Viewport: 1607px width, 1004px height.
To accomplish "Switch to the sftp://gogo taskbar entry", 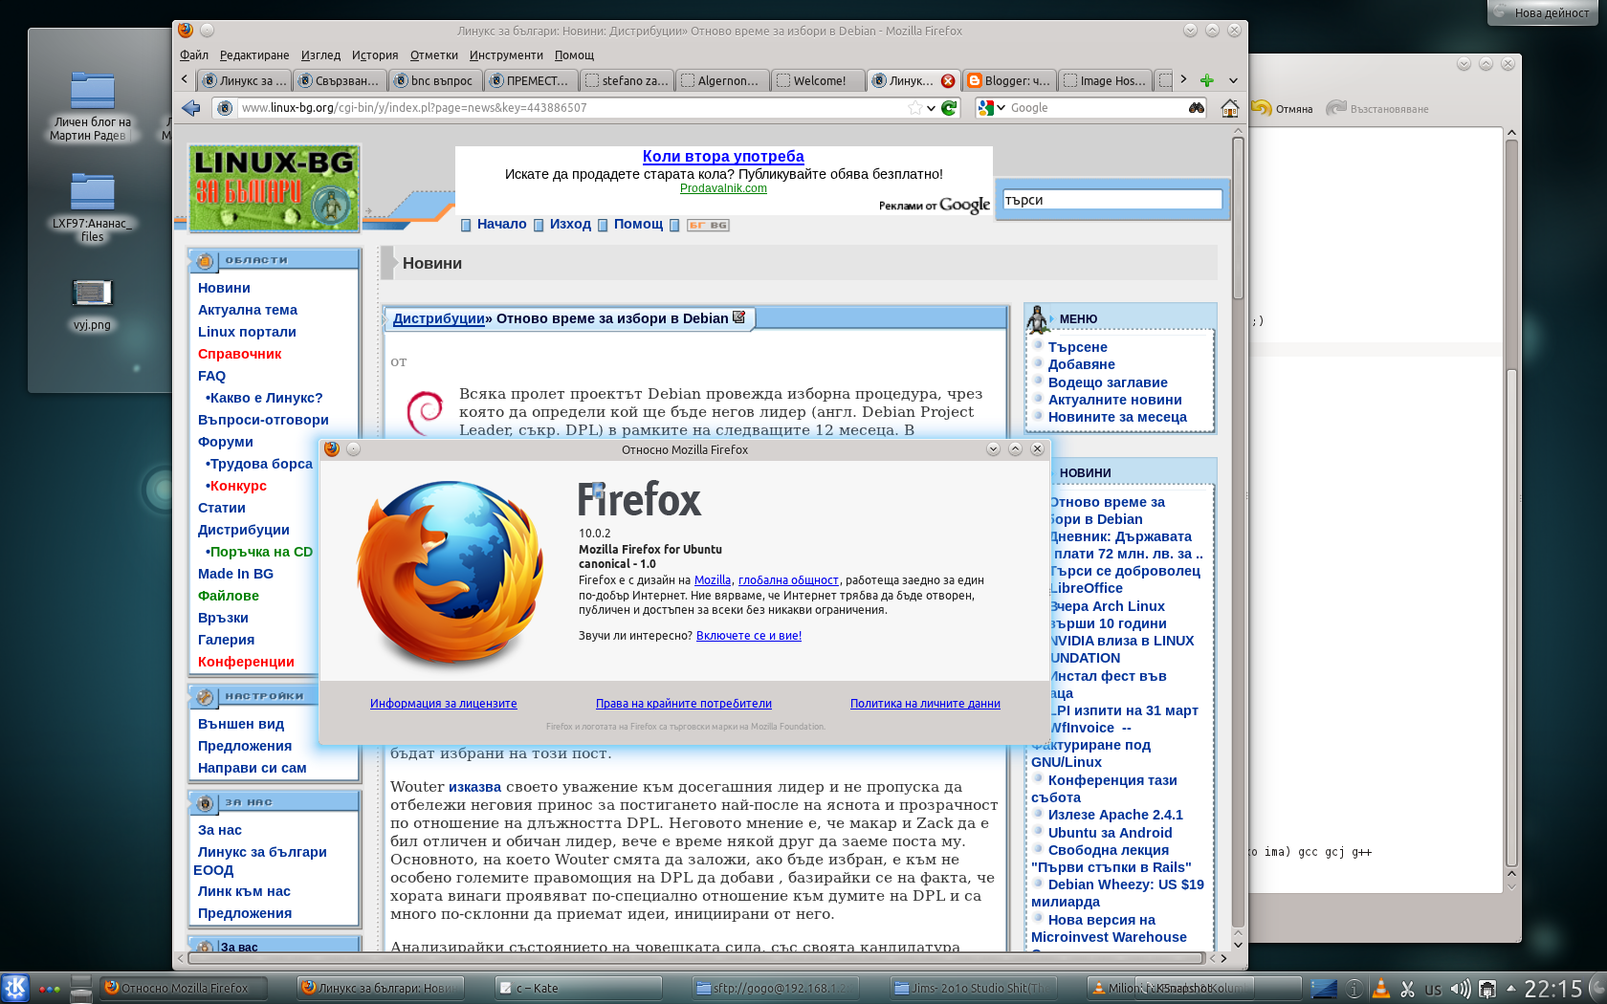I will coord(775,989).
